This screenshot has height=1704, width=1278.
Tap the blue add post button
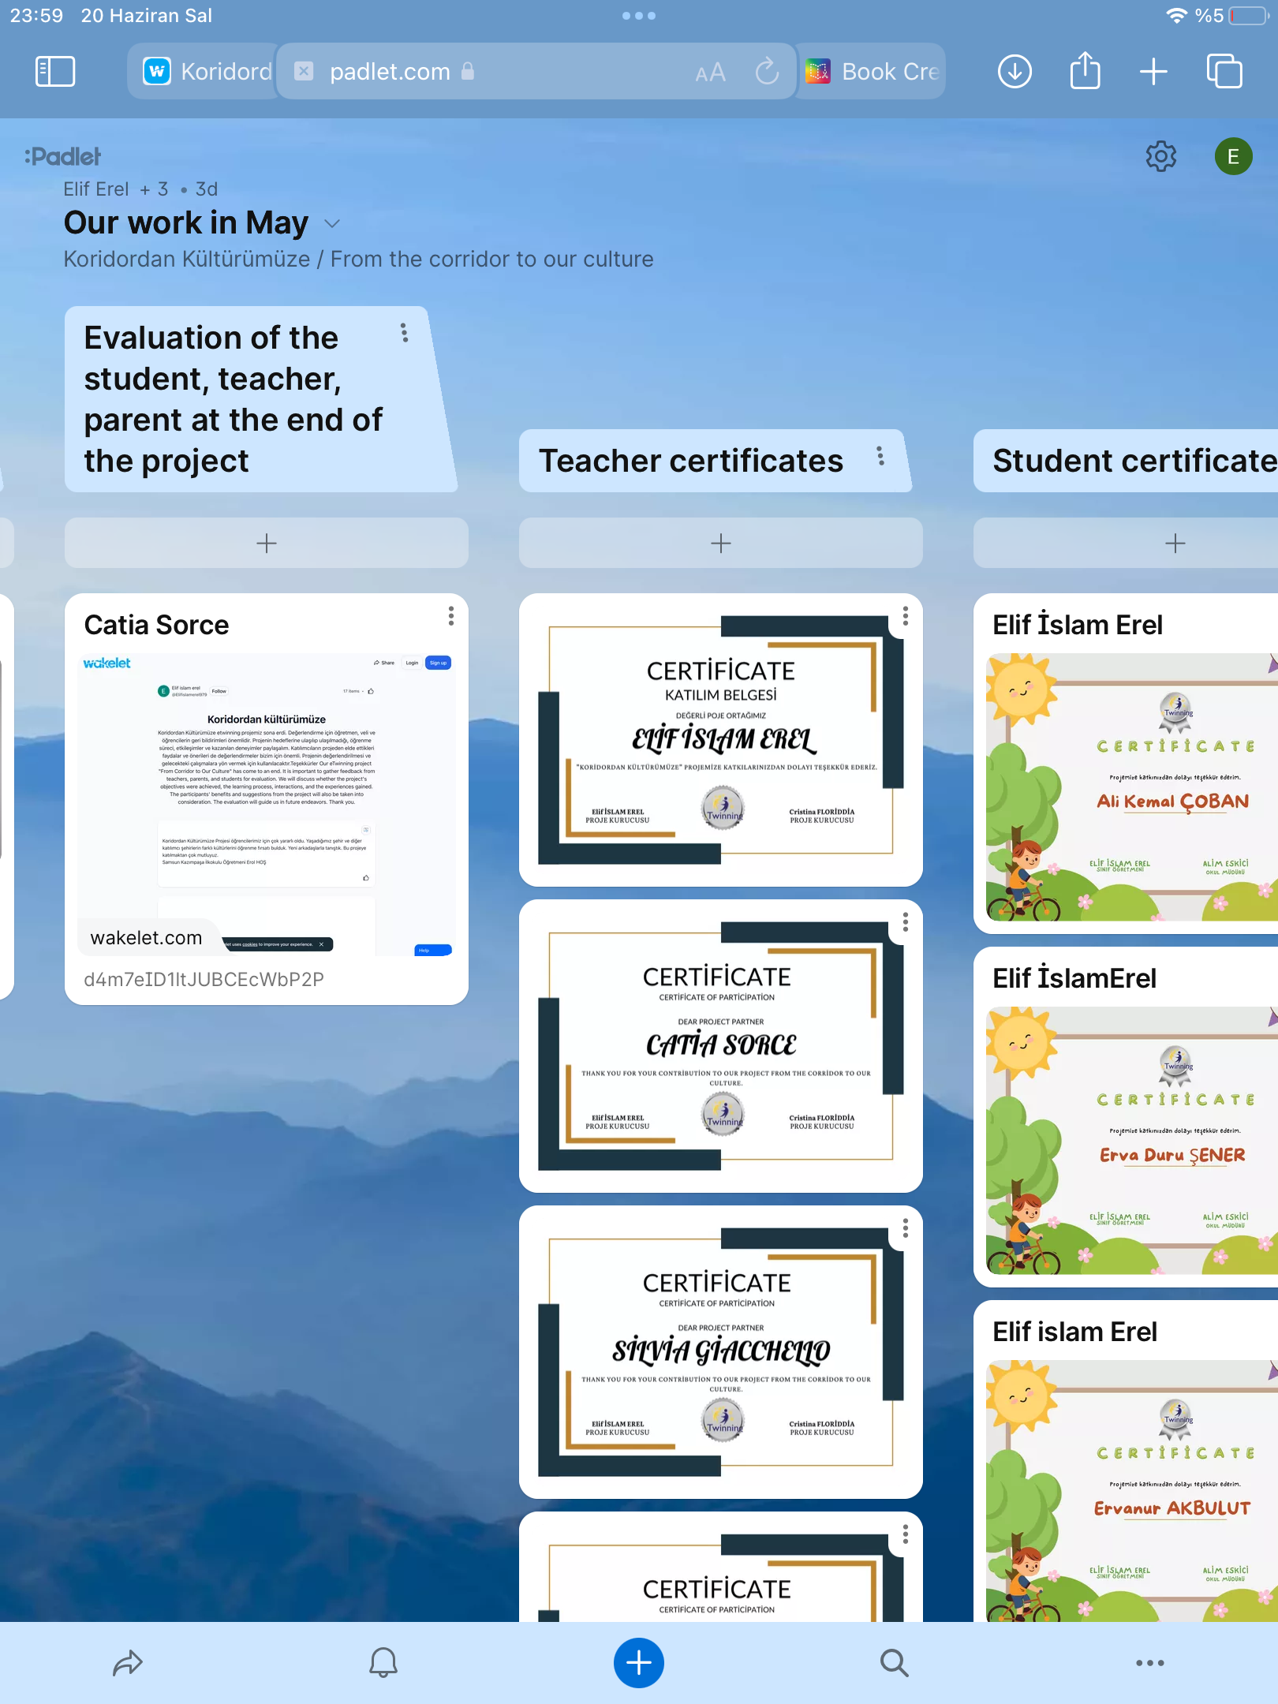click(638, 1662)
